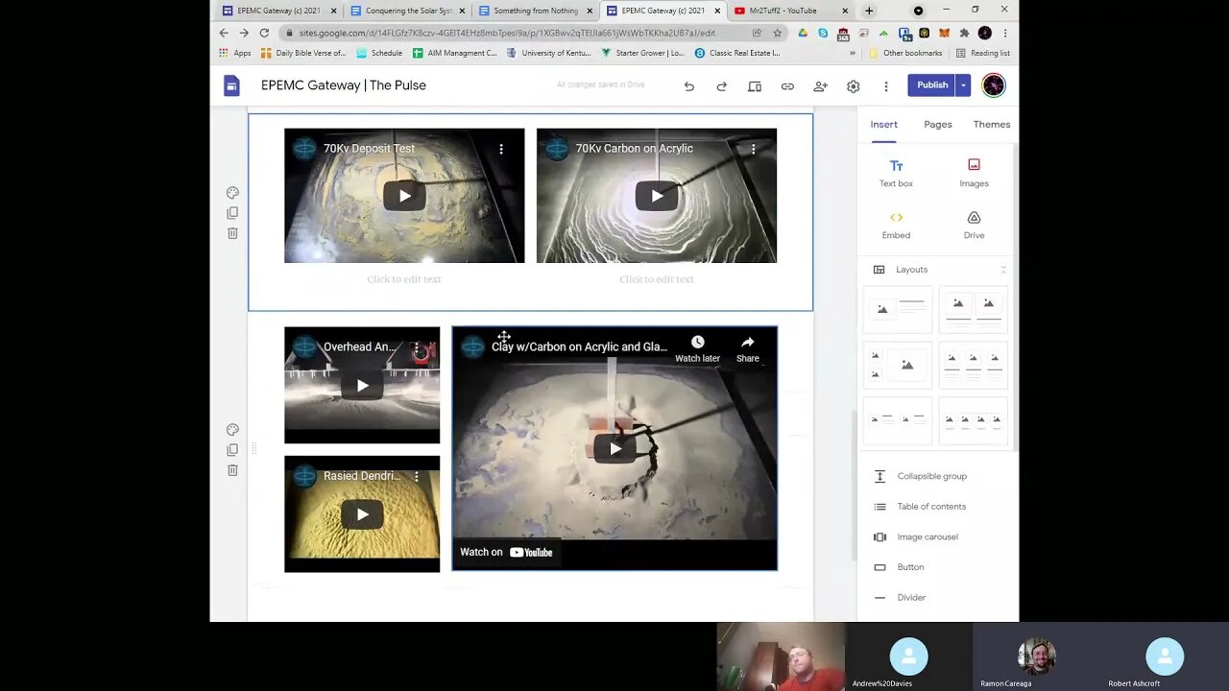Play the Clay w/Carbon on Acrylic video

click(614, 448)
